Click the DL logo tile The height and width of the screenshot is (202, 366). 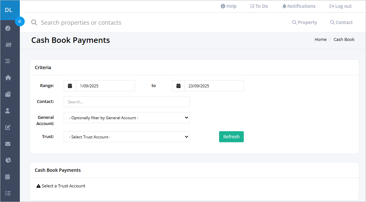10,10
